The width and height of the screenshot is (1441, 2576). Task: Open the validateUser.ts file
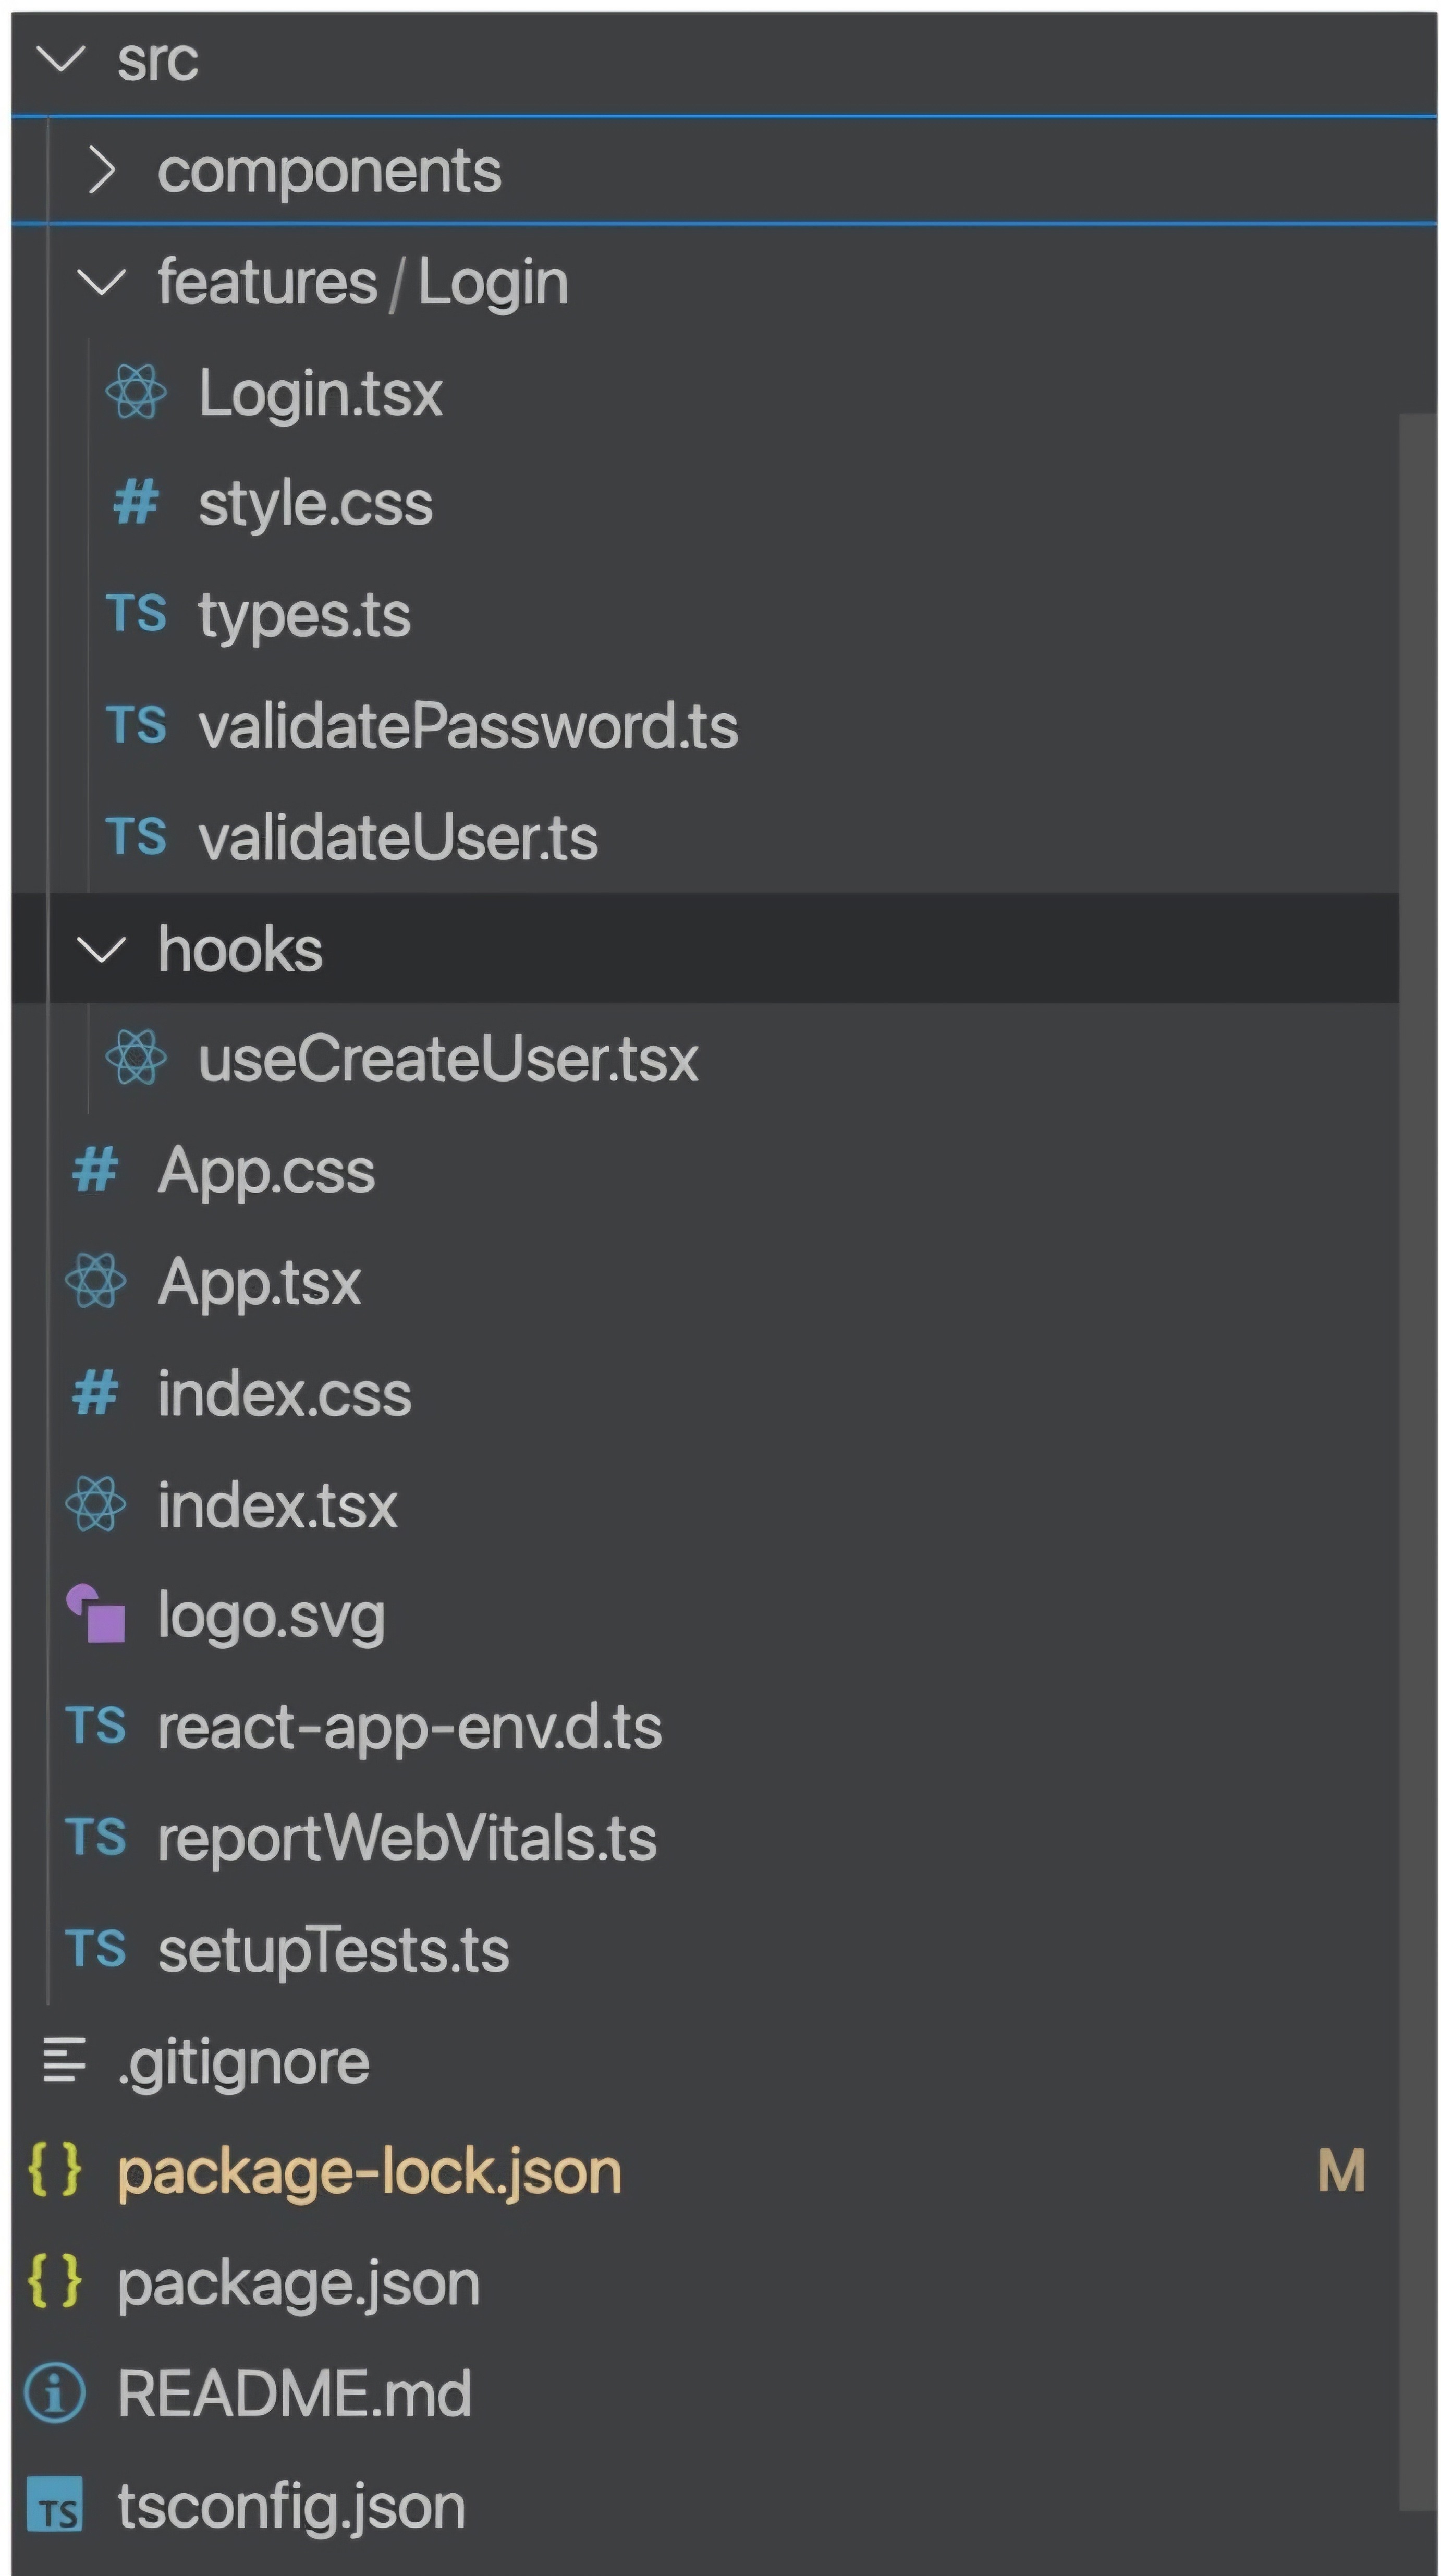398,838
